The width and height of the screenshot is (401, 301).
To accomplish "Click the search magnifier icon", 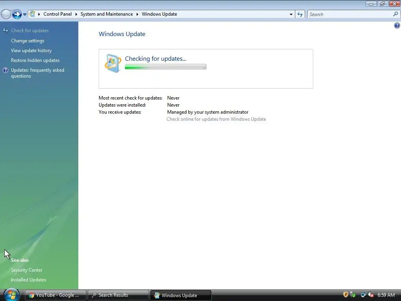I will (396, 14).
